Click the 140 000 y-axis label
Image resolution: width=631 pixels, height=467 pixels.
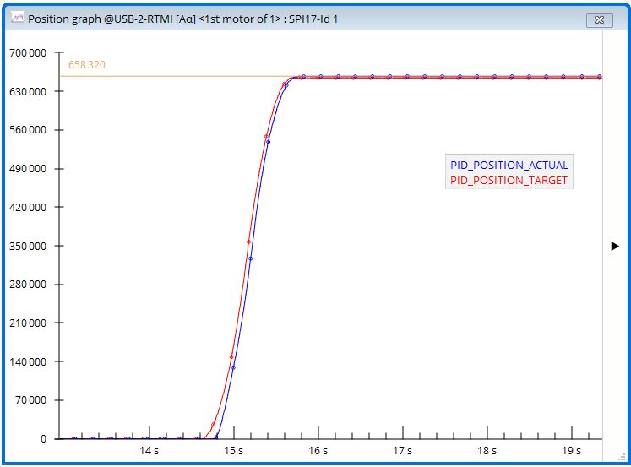28,361
